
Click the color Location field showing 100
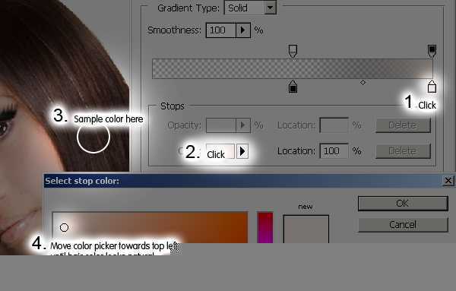coord(334,151)
